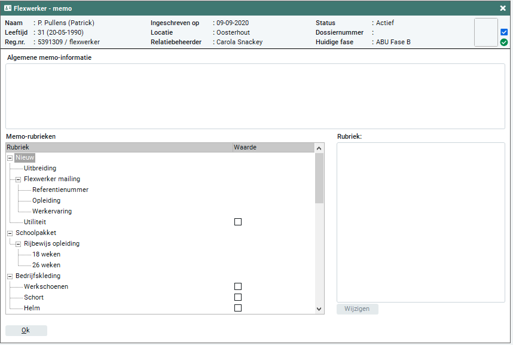
Task: Tick the Utiliteit checkbox
Action: tap(238, 222)
